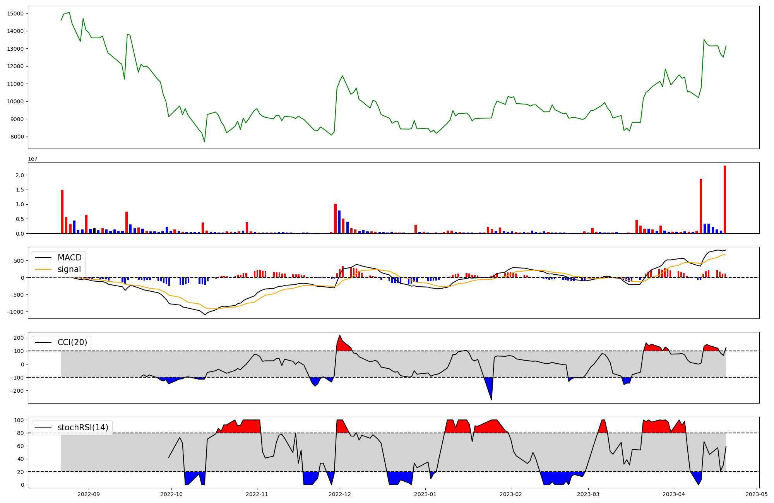The image size is (774, 503).
Task: Click the 14000 price axis tick label
Action: point(15,31)
